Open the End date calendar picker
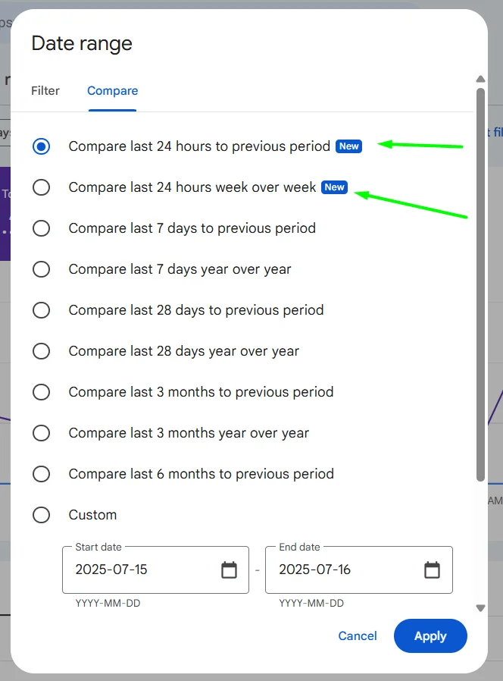This screenshot has height=681, width=503. (x=432, y=570)
